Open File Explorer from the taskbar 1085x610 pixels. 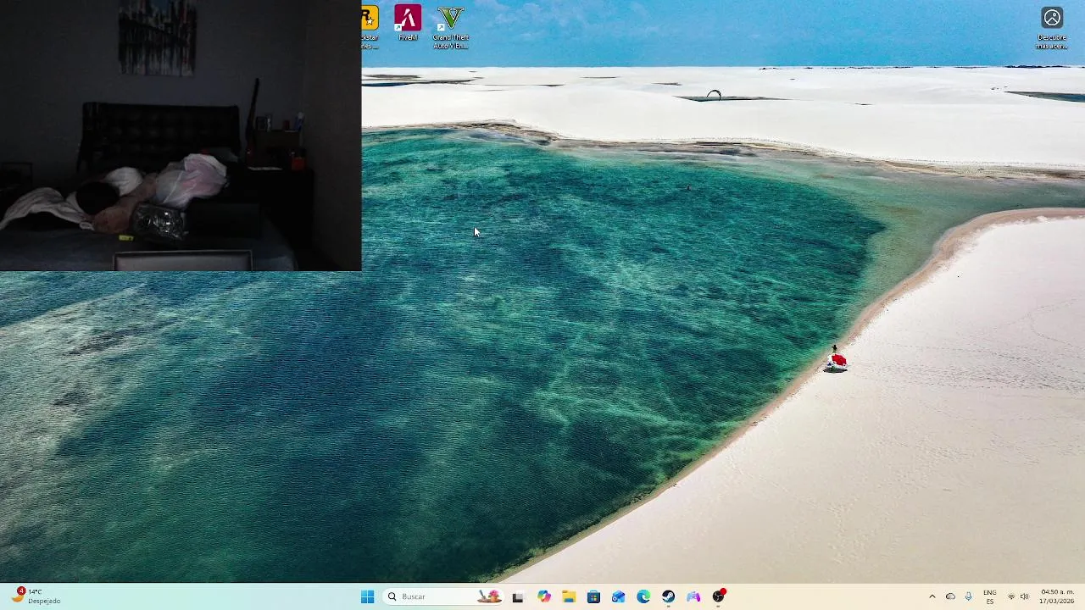point(569,596)
